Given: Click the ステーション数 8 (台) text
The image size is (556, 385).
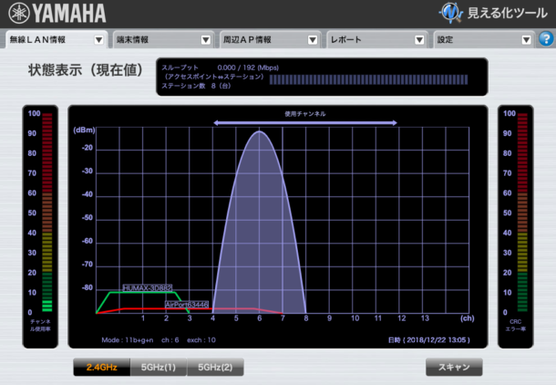Looking at the screenshot, I should [x=196, y=86].
